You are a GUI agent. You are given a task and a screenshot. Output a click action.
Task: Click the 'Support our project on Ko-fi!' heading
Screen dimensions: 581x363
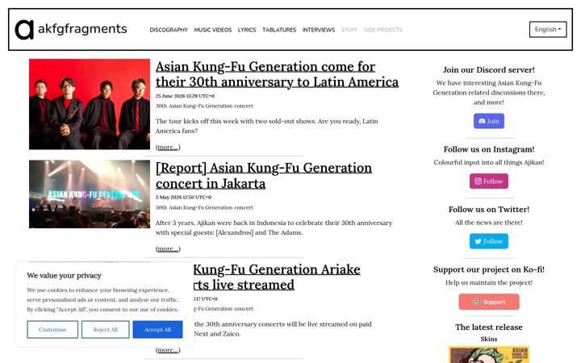pyautogui.click(x=489, y=269)
